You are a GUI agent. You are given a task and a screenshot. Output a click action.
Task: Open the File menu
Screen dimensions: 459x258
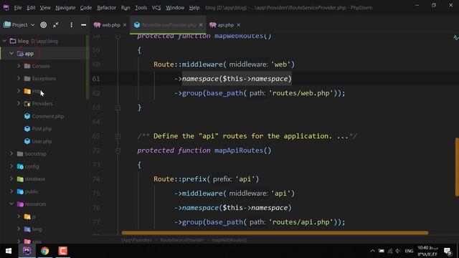pos(18,8)
